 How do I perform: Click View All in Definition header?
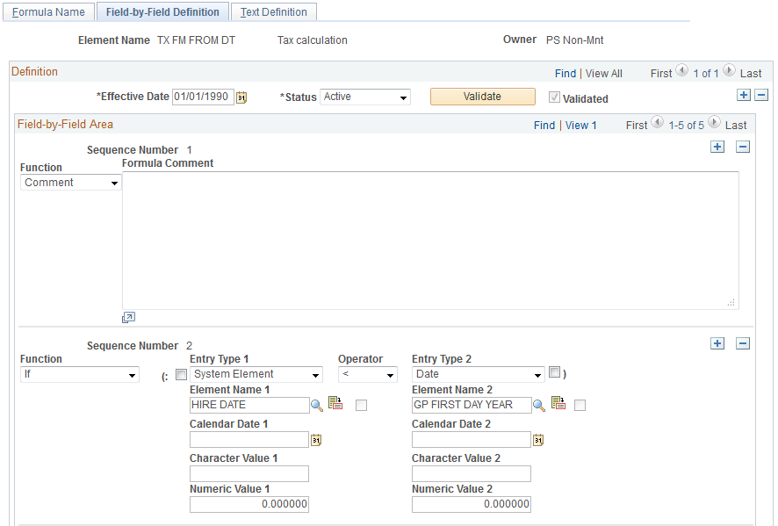pos(603,74)
